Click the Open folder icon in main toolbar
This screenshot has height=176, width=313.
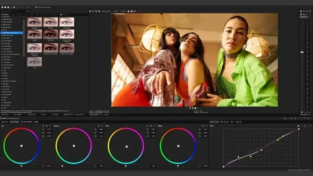tap(5, 7)
